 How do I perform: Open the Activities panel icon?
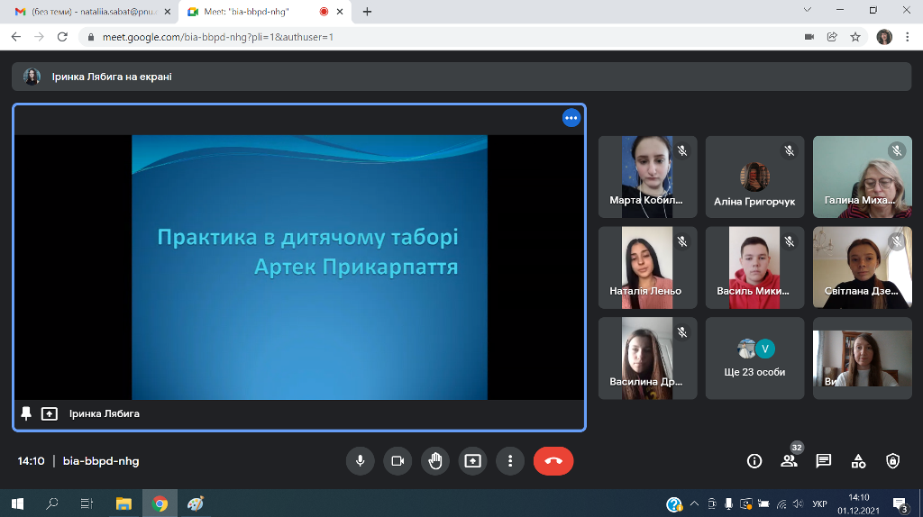pyautogui.click(x=858, y=461)
